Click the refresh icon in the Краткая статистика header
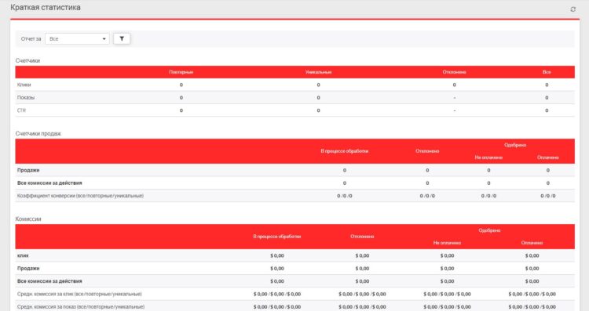589x311 pixels. coord(573,9)
